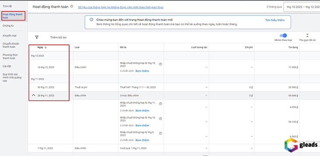320x156 pixels.
Task: Click the Mô tả column header
Action: coord(122,47)
